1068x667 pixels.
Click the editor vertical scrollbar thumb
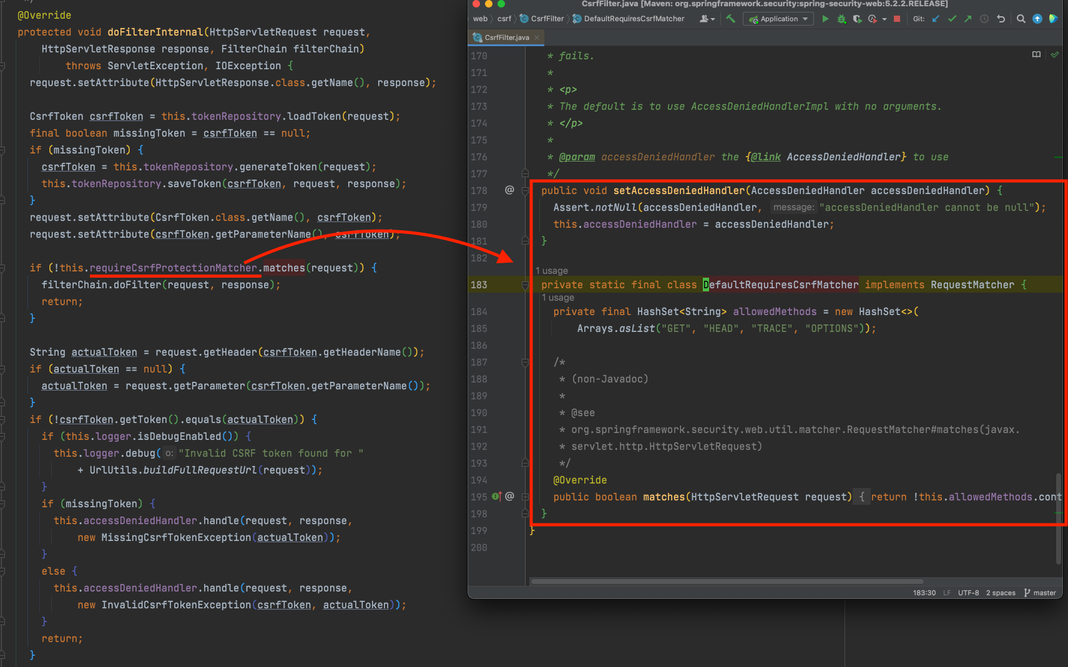point(1058,518)
